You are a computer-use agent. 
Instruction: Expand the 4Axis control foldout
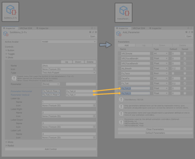coord(7,142)
